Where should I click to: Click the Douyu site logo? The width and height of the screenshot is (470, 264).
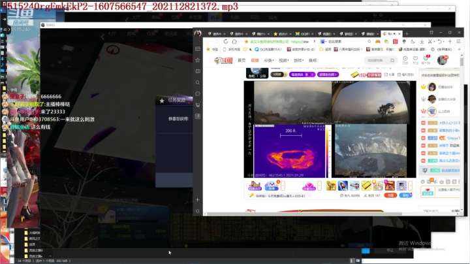pyautogui.click(x=223, y=60)
